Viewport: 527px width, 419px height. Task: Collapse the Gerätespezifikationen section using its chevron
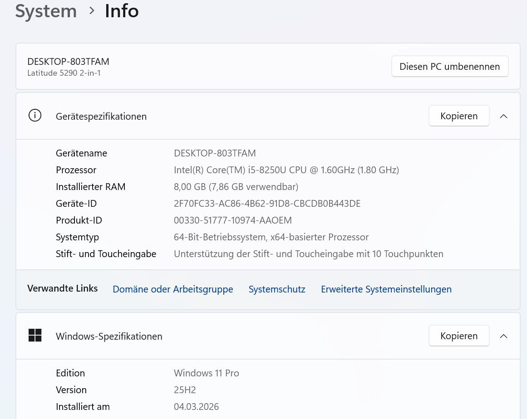[x=503, y=116]
